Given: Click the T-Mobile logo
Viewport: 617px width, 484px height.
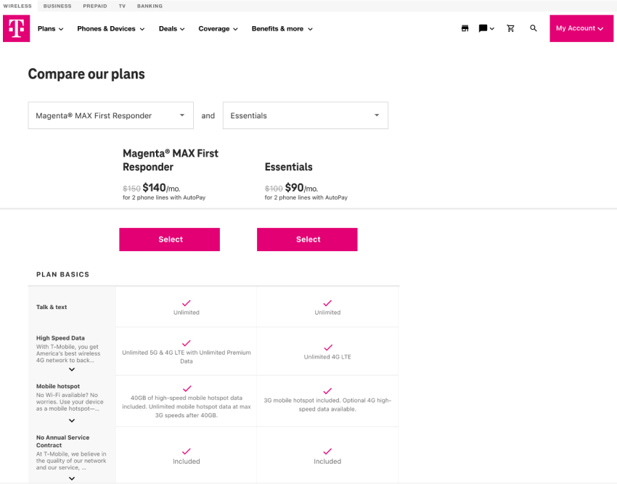Looking at the screenshot, I should click(x=17, y=28).
